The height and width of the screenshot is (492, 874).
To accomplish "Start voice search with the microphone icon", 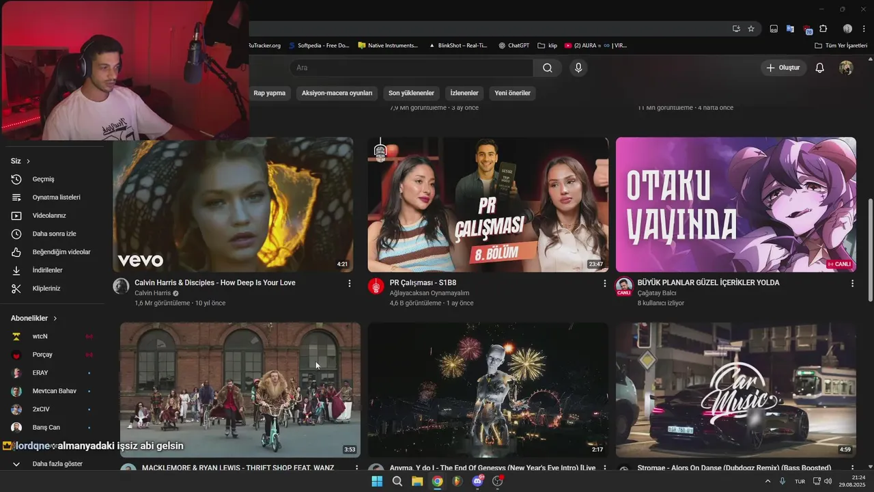I will [578, 68].
